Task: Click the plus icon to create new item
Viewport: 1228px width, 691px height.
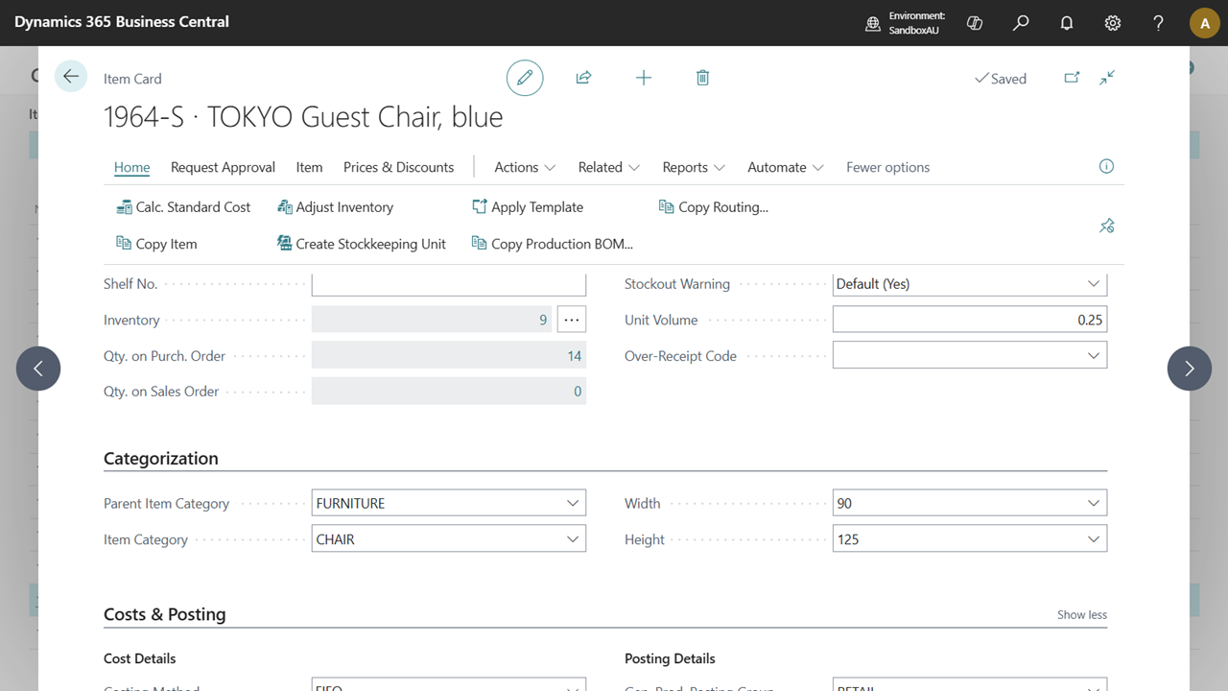Action: point(644,78)
